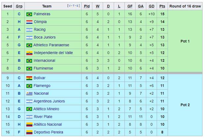Viewport: 205px width, 138px height.
Task: Open the T (talk) template link
Action: coord(73,6)
